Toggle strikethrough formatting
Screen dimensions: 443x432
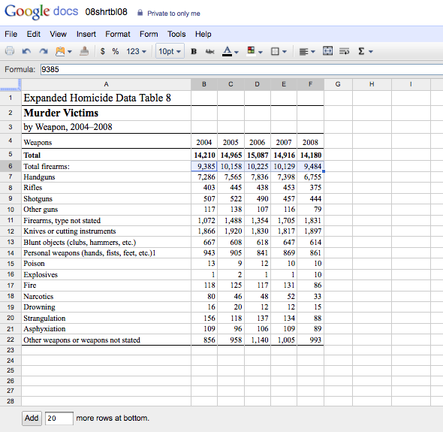(210, 51)
